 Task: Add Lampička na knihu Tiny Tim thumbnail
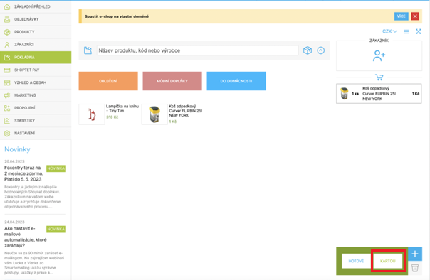[92, 114]
